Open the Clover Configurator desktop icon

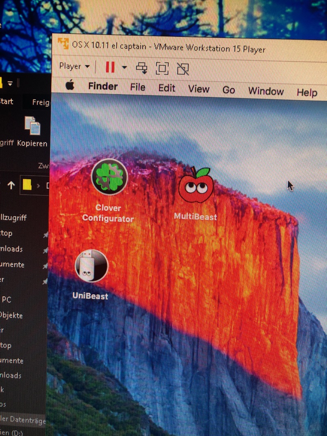(x=109, y=177)
